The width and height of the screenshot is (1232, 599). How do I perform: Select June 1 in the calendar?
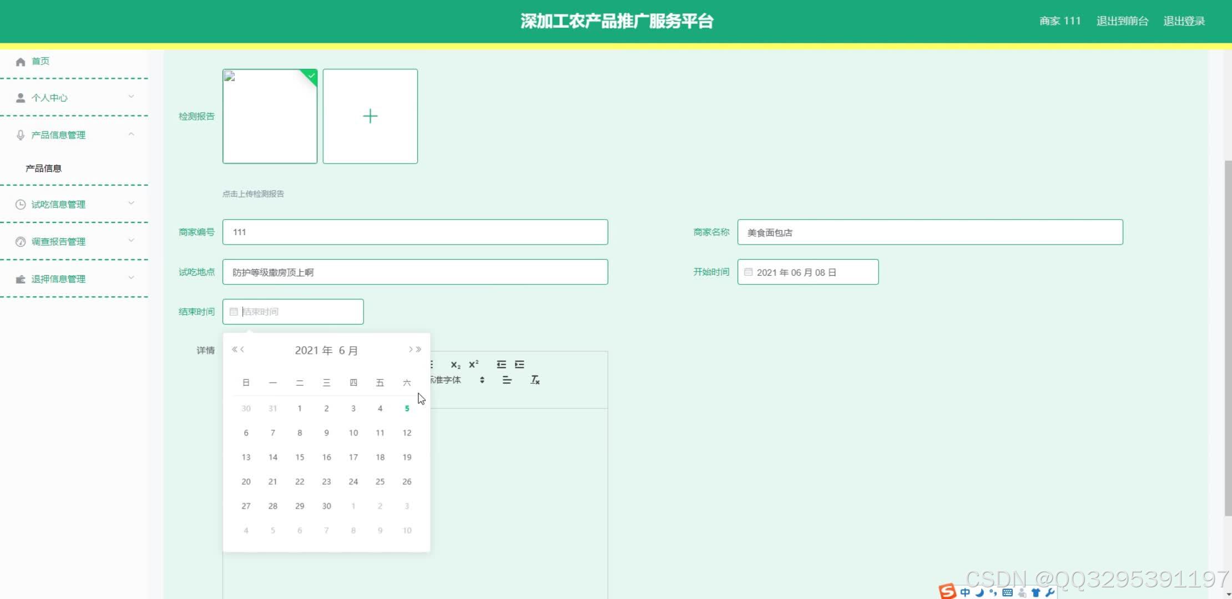click(300, 408)
